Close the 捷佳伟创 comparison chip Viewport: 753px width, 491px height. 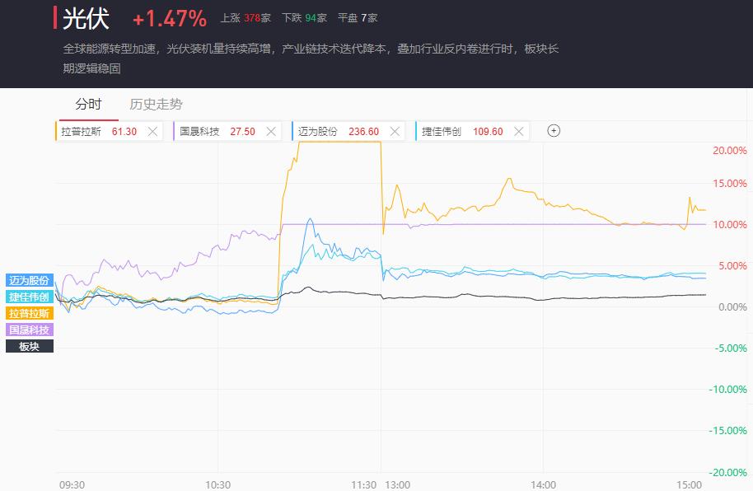click(518, 131)
